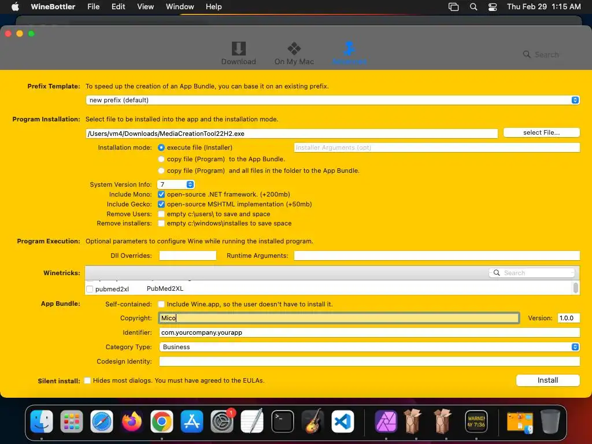Image resolution: width=592 pixels, height=444 pixels.
Task: Click the Stage Manager icon in menu bar
Action: coord(453,7)
